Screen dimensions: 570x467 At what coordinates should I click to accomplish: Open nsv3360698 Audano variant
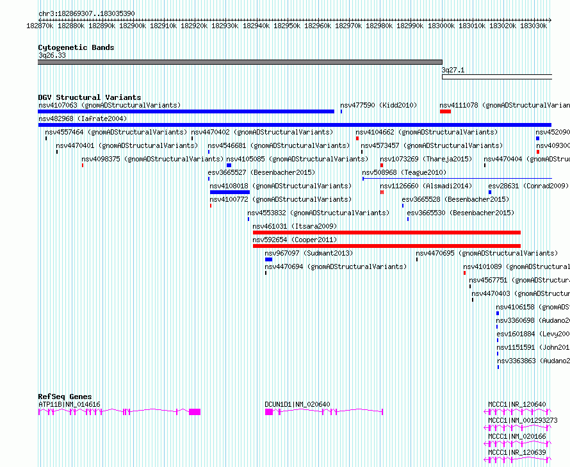coord(533,320)
